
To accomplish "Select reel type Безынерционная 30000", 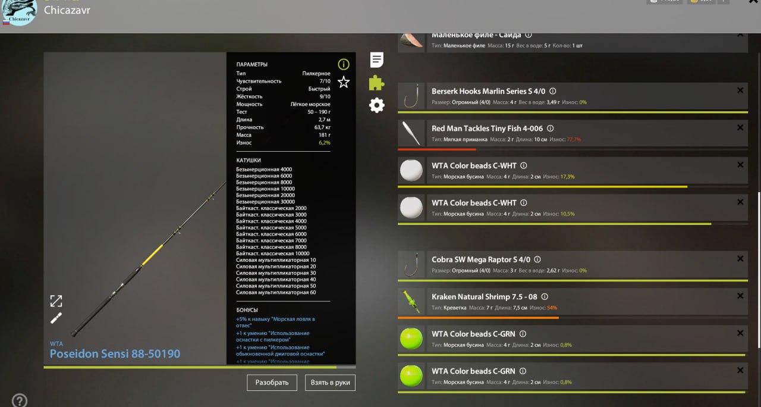I will pyautogui.click(x=265, y=202).
